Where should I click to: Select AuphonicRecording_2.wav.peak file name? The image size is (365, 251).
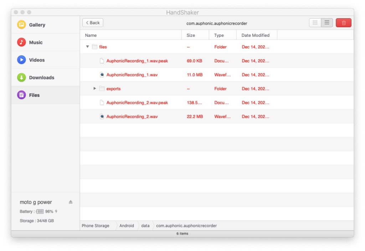click(137, 102)
